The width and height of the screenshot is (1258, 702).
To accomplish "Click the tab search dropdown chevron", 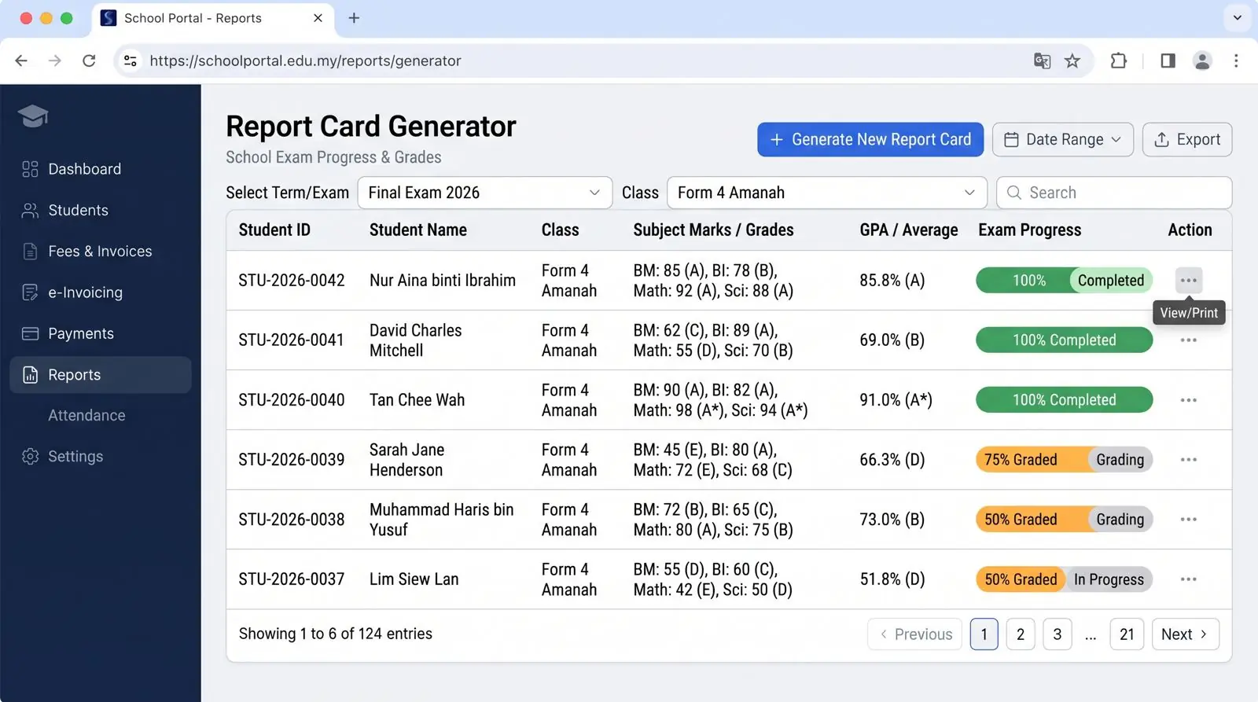I will click(x=1237, y=17).
